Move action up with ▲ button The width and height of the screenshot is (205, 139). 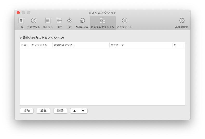75,111
